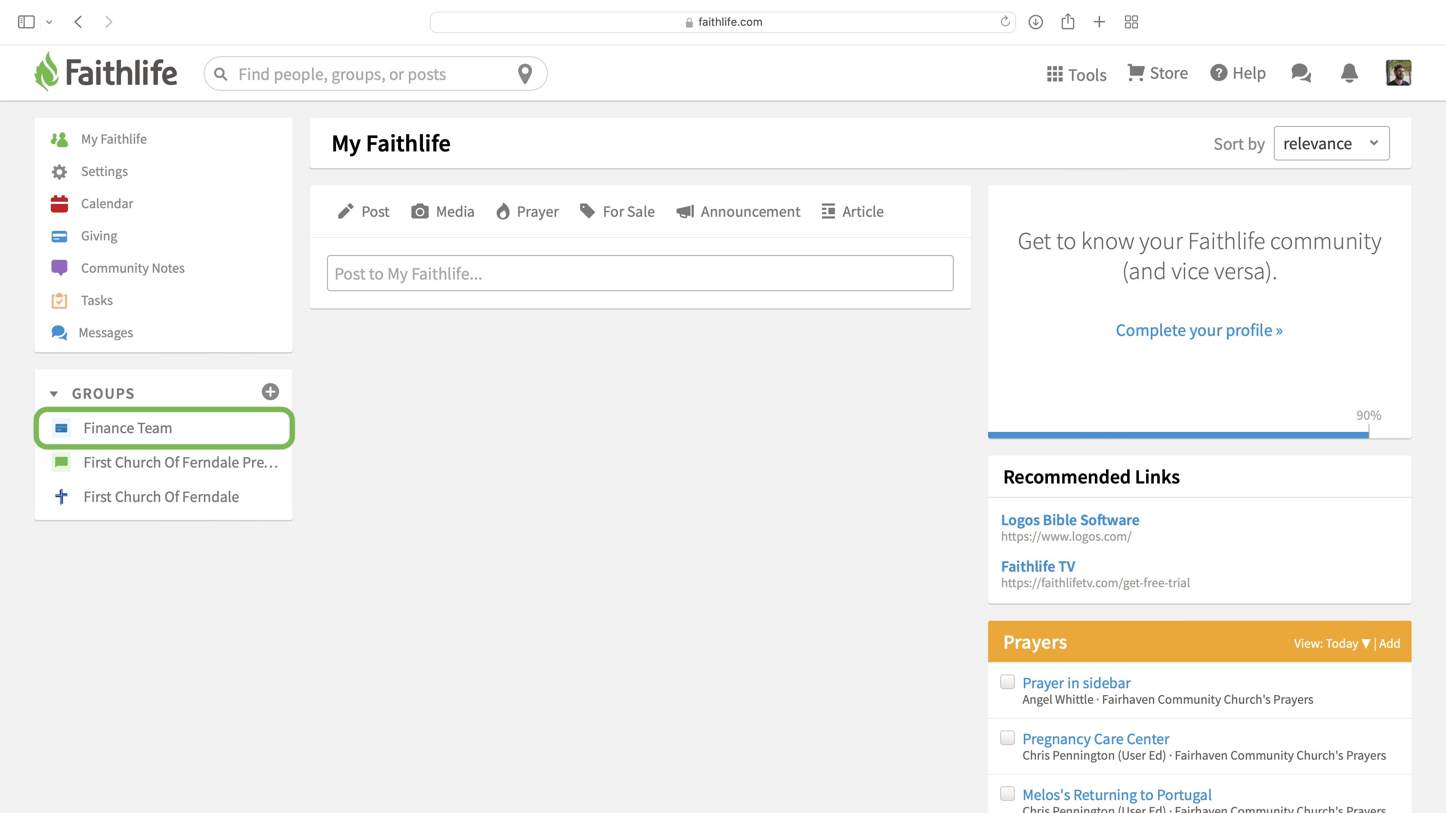
Task: Select the Post tab label
Action: tap(376, 212)
